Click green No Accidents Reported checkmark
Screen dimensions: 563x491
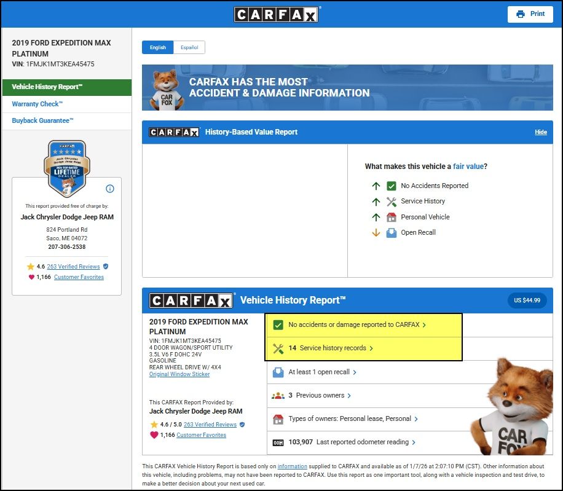tap(392, 186)
